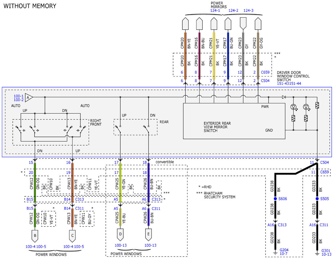Click the POWER MIRRORS label
Image resolution: width=334 pixels, height=258 pixels.
coord(219,5)
